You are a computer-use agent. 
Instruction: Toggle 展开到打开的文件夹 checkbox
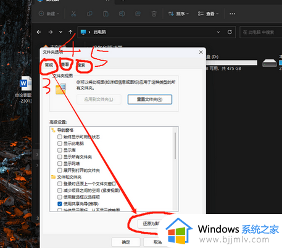(x=60, y=170)
